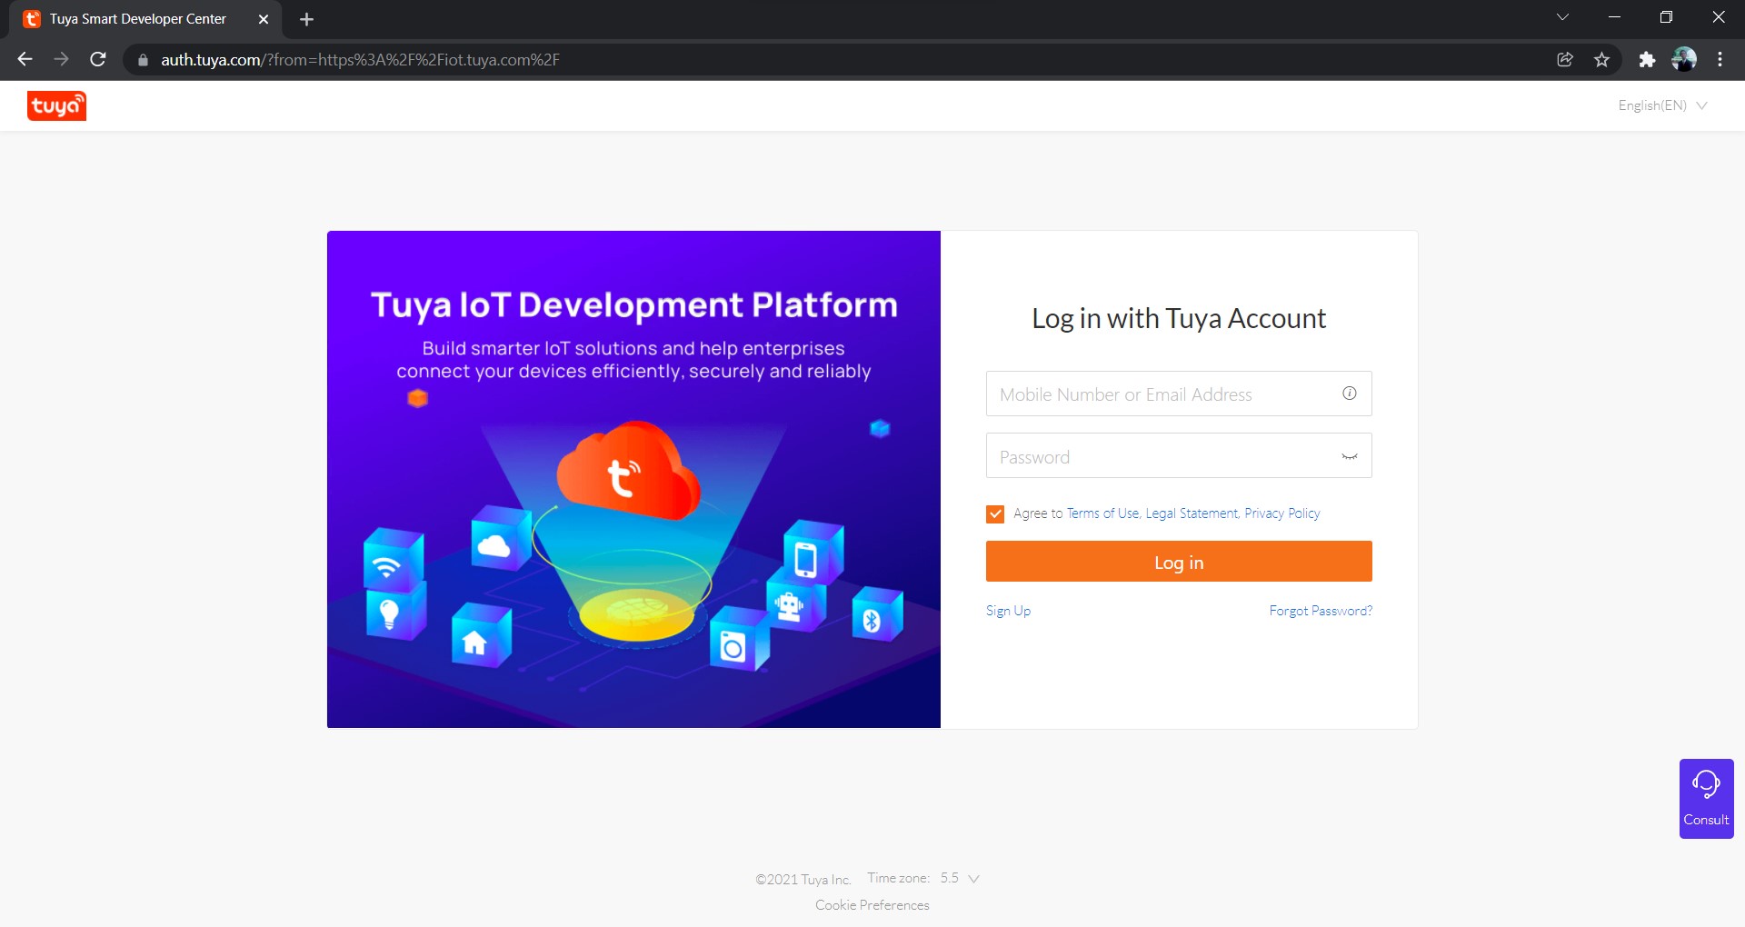
Task: Focus the Mobile Number or Email field
Action: pyautogui.click(x=1179, y=394)
